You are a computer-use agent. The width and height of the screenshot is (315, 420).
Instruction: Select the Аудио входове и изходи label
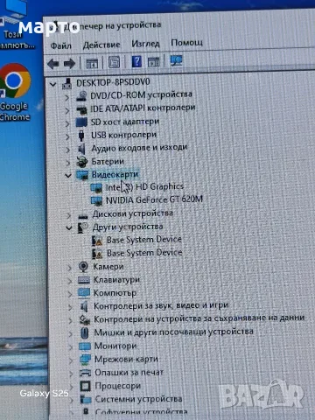[x=139, y=148]
